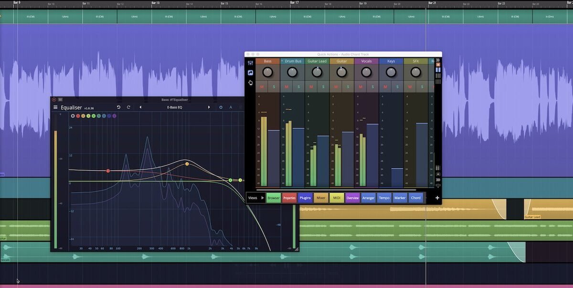Click the Equaliser redo arrow

click(128, 107)
